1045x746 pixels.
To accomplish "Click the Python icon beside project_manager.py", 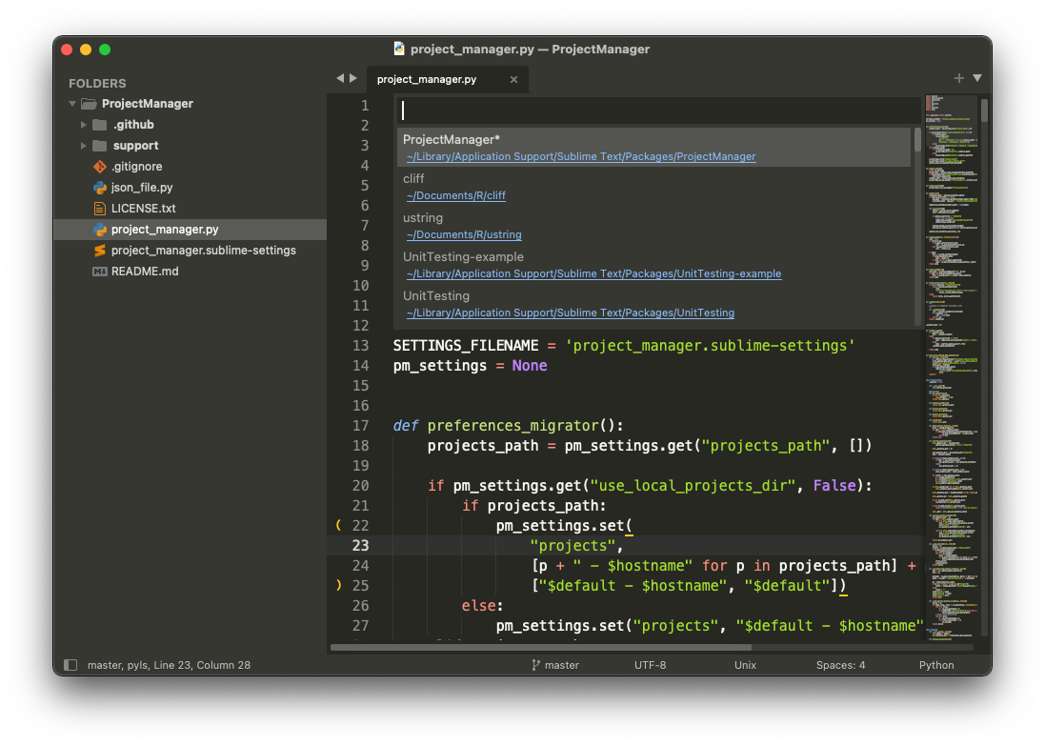I will pyautogui.click(x=100, y=230).
